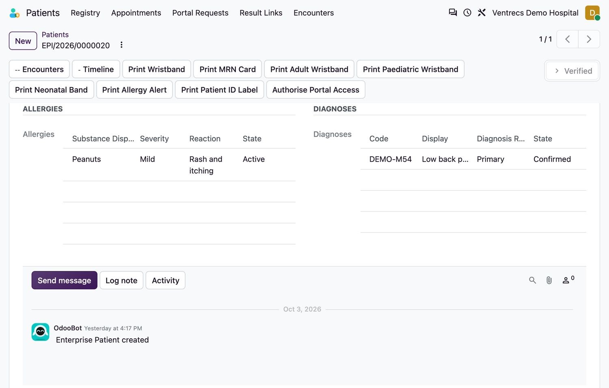Screen dimensions: 609x388
Task: Click Authorise Portal Access
Action: (x=316, y=90)
